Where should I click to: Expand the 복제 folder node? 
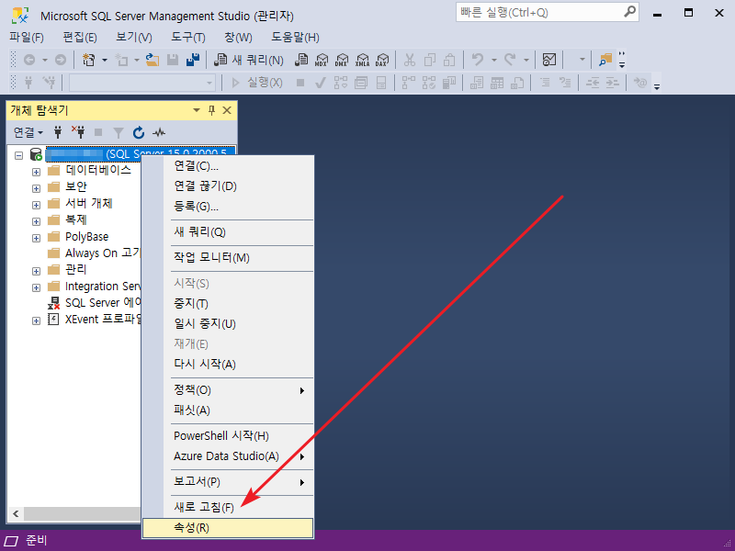pyautogui.click(x=36, y=221)
